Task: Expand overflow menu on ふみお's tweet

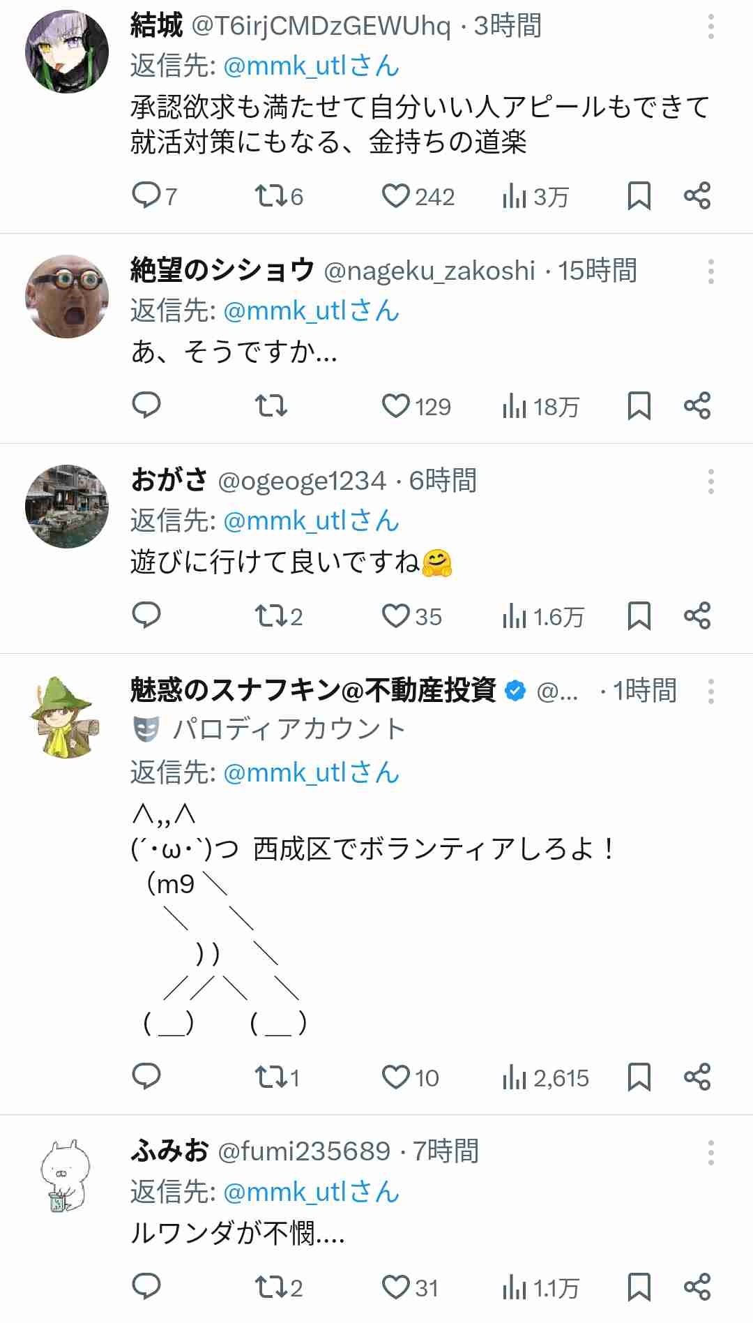Action: (x=710, y=1152)
